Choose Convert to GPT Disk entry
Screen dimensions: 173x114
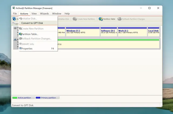click(38, 23)
